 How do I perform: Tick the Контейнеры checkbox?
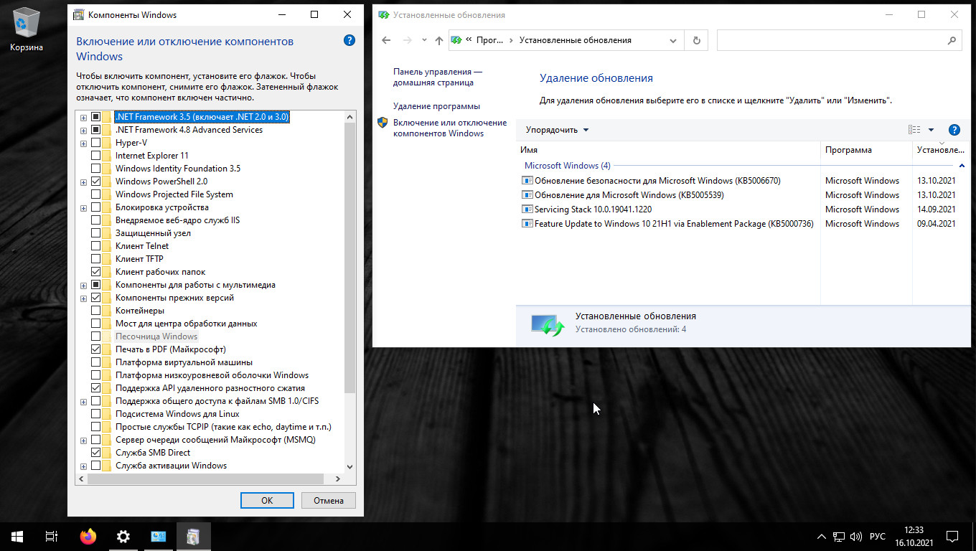(x=95, y=311)
